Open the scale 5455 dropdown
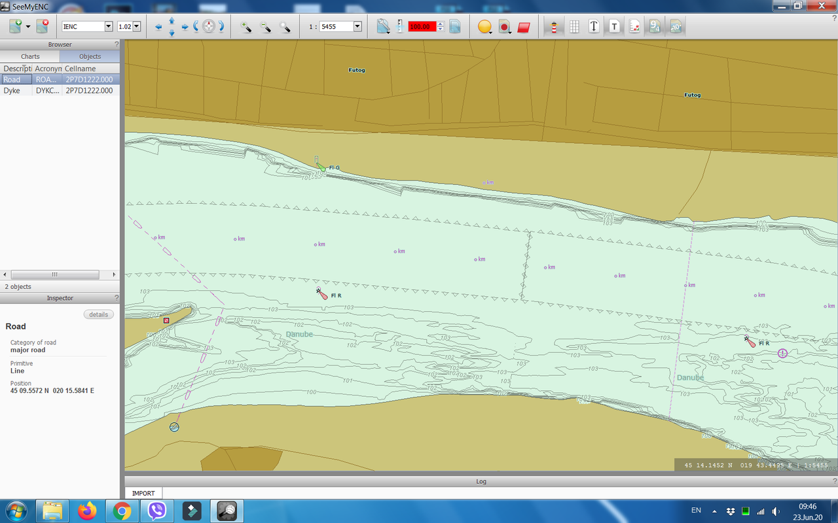838x523 pixels. pos(357,27)
